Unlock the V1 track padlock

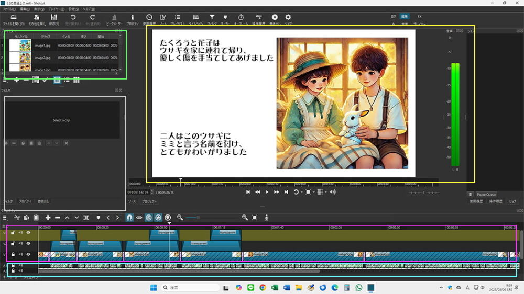click(x=13, y=254)
